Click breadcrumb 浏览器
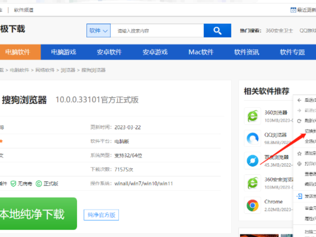The width and height of the screenshot is (316, 237). tap(68, 70)
